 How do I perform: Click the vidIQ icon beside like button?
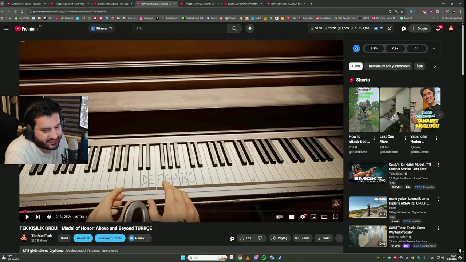[232, 239]
